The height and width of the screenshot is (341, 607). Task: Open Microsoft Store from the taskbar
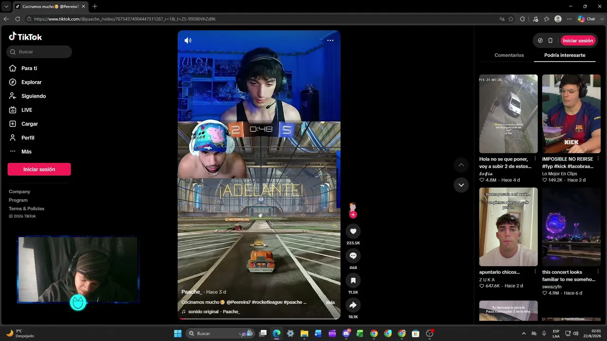(415, 333)
